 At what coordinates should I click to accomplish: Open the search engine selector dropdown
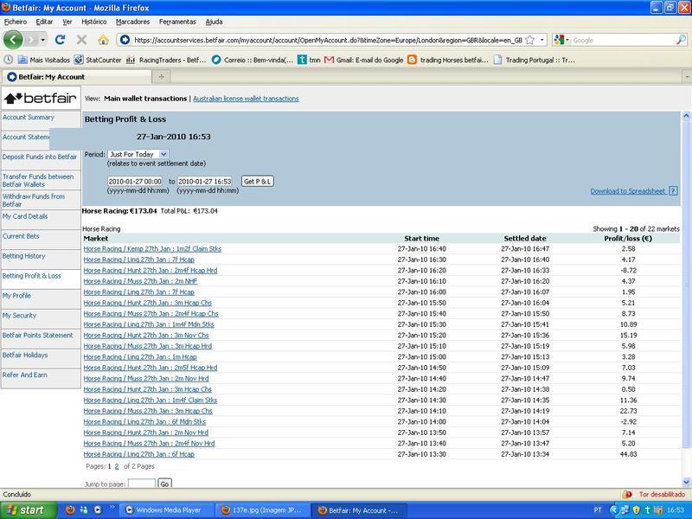point(561,40)
